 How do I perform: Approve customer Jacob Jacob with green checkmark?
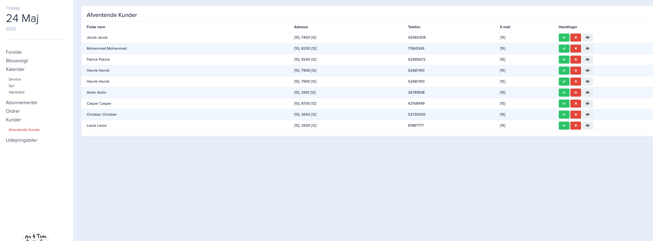click(564, 38)
